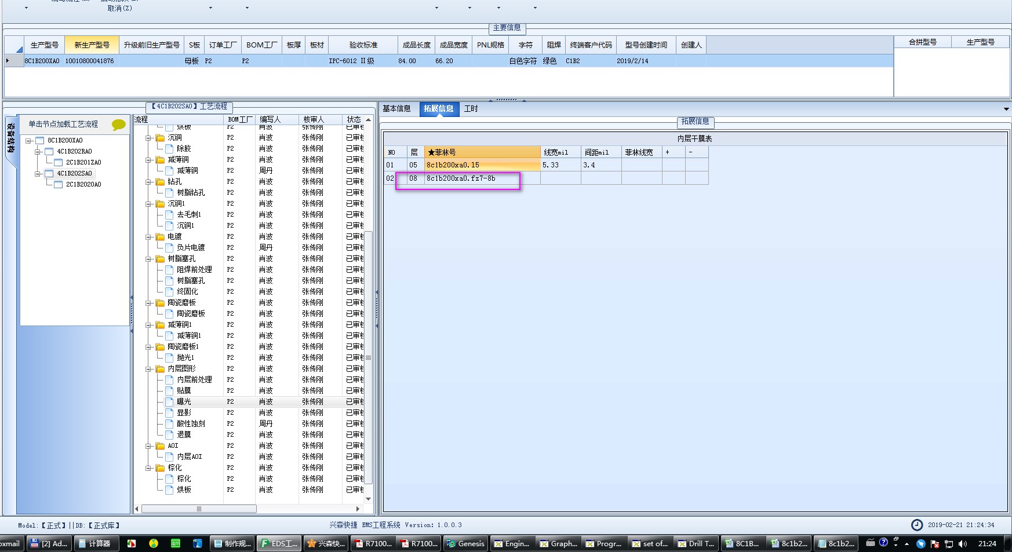
Task: Click the 3.4 spacing cell
Action: (601, 165)
